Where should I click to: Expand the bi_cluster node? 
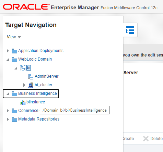(24, 85)
